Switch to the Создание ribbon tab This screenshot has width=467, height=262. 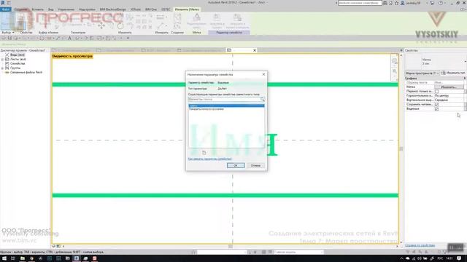coord(20,9)
